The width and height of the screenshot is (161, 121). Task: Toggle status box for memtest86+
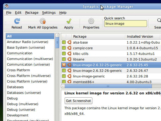[x=64, y=81]
